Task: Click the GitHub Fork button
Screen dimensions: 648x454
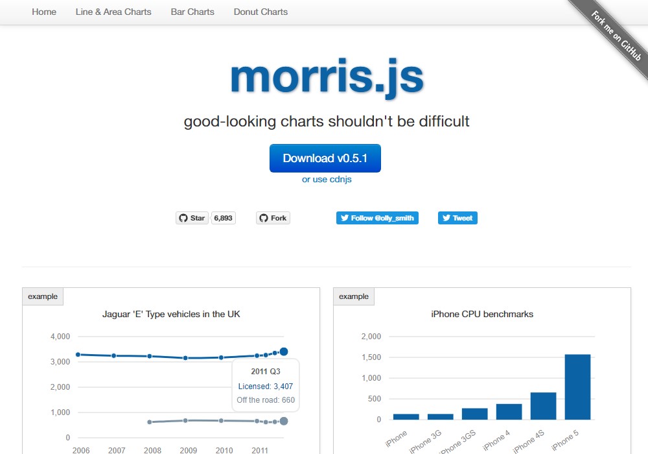Action: click(273, 218)
